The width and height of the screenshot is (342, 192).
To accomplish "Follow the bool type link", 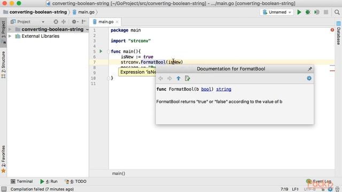I will point(206,89).
